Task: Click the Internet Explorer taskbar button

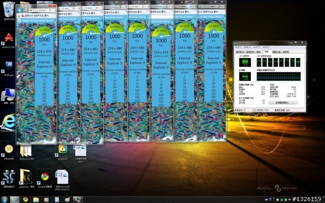Action: [15, 199]
